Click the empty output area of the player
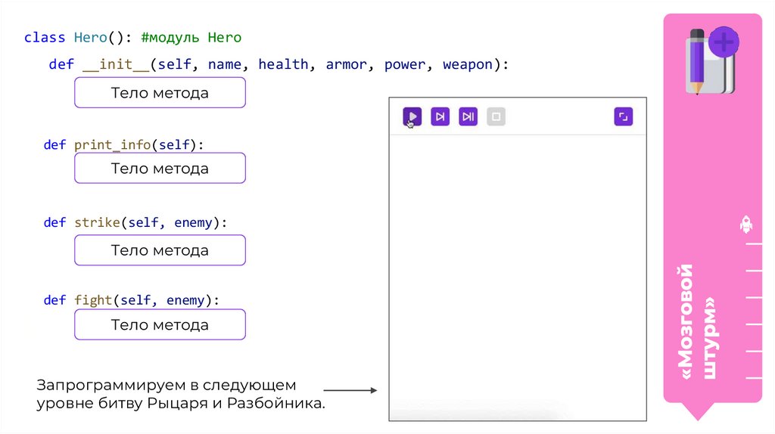This screenshot has width=775, height=434. click(x=518, y=277)
